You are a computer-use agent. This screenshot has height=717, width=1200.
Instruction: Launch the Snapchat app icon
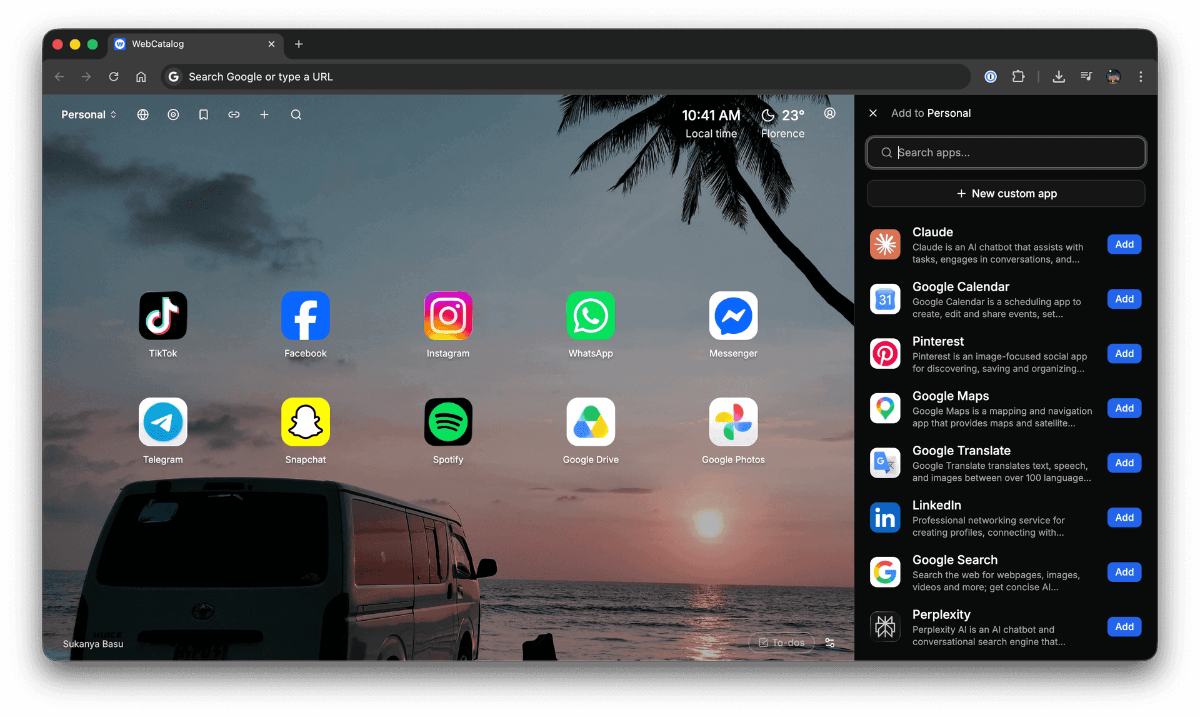tap(305, 422)
